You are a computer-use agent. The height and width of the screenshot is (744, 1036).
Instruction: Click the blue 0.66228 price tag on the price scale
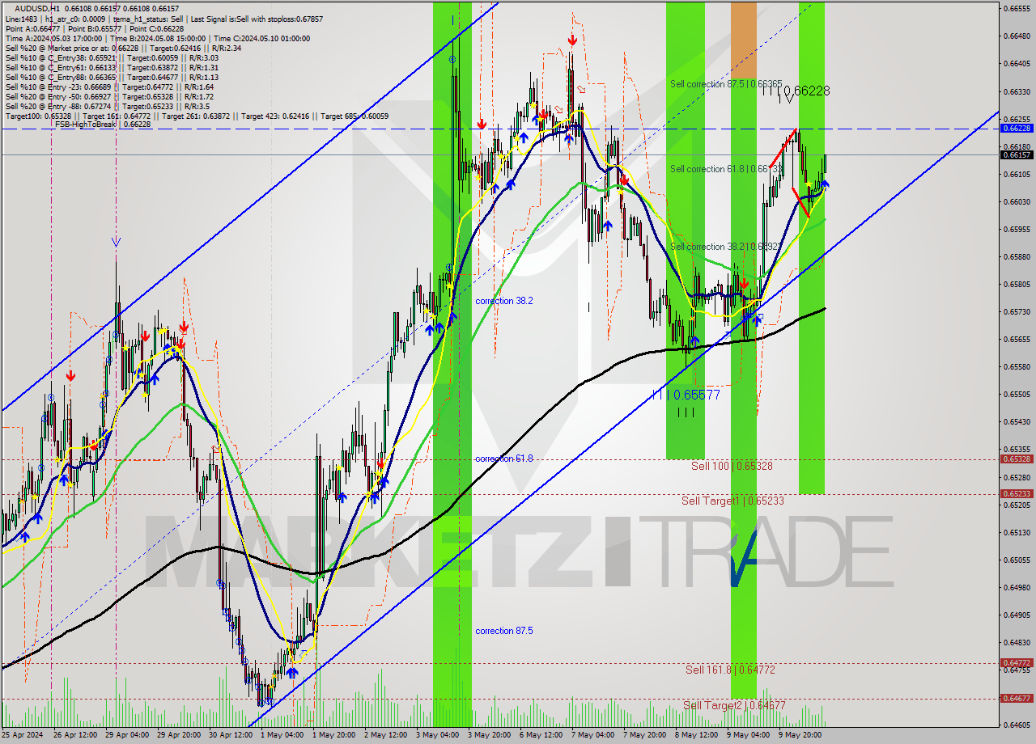coord(1017,128)
